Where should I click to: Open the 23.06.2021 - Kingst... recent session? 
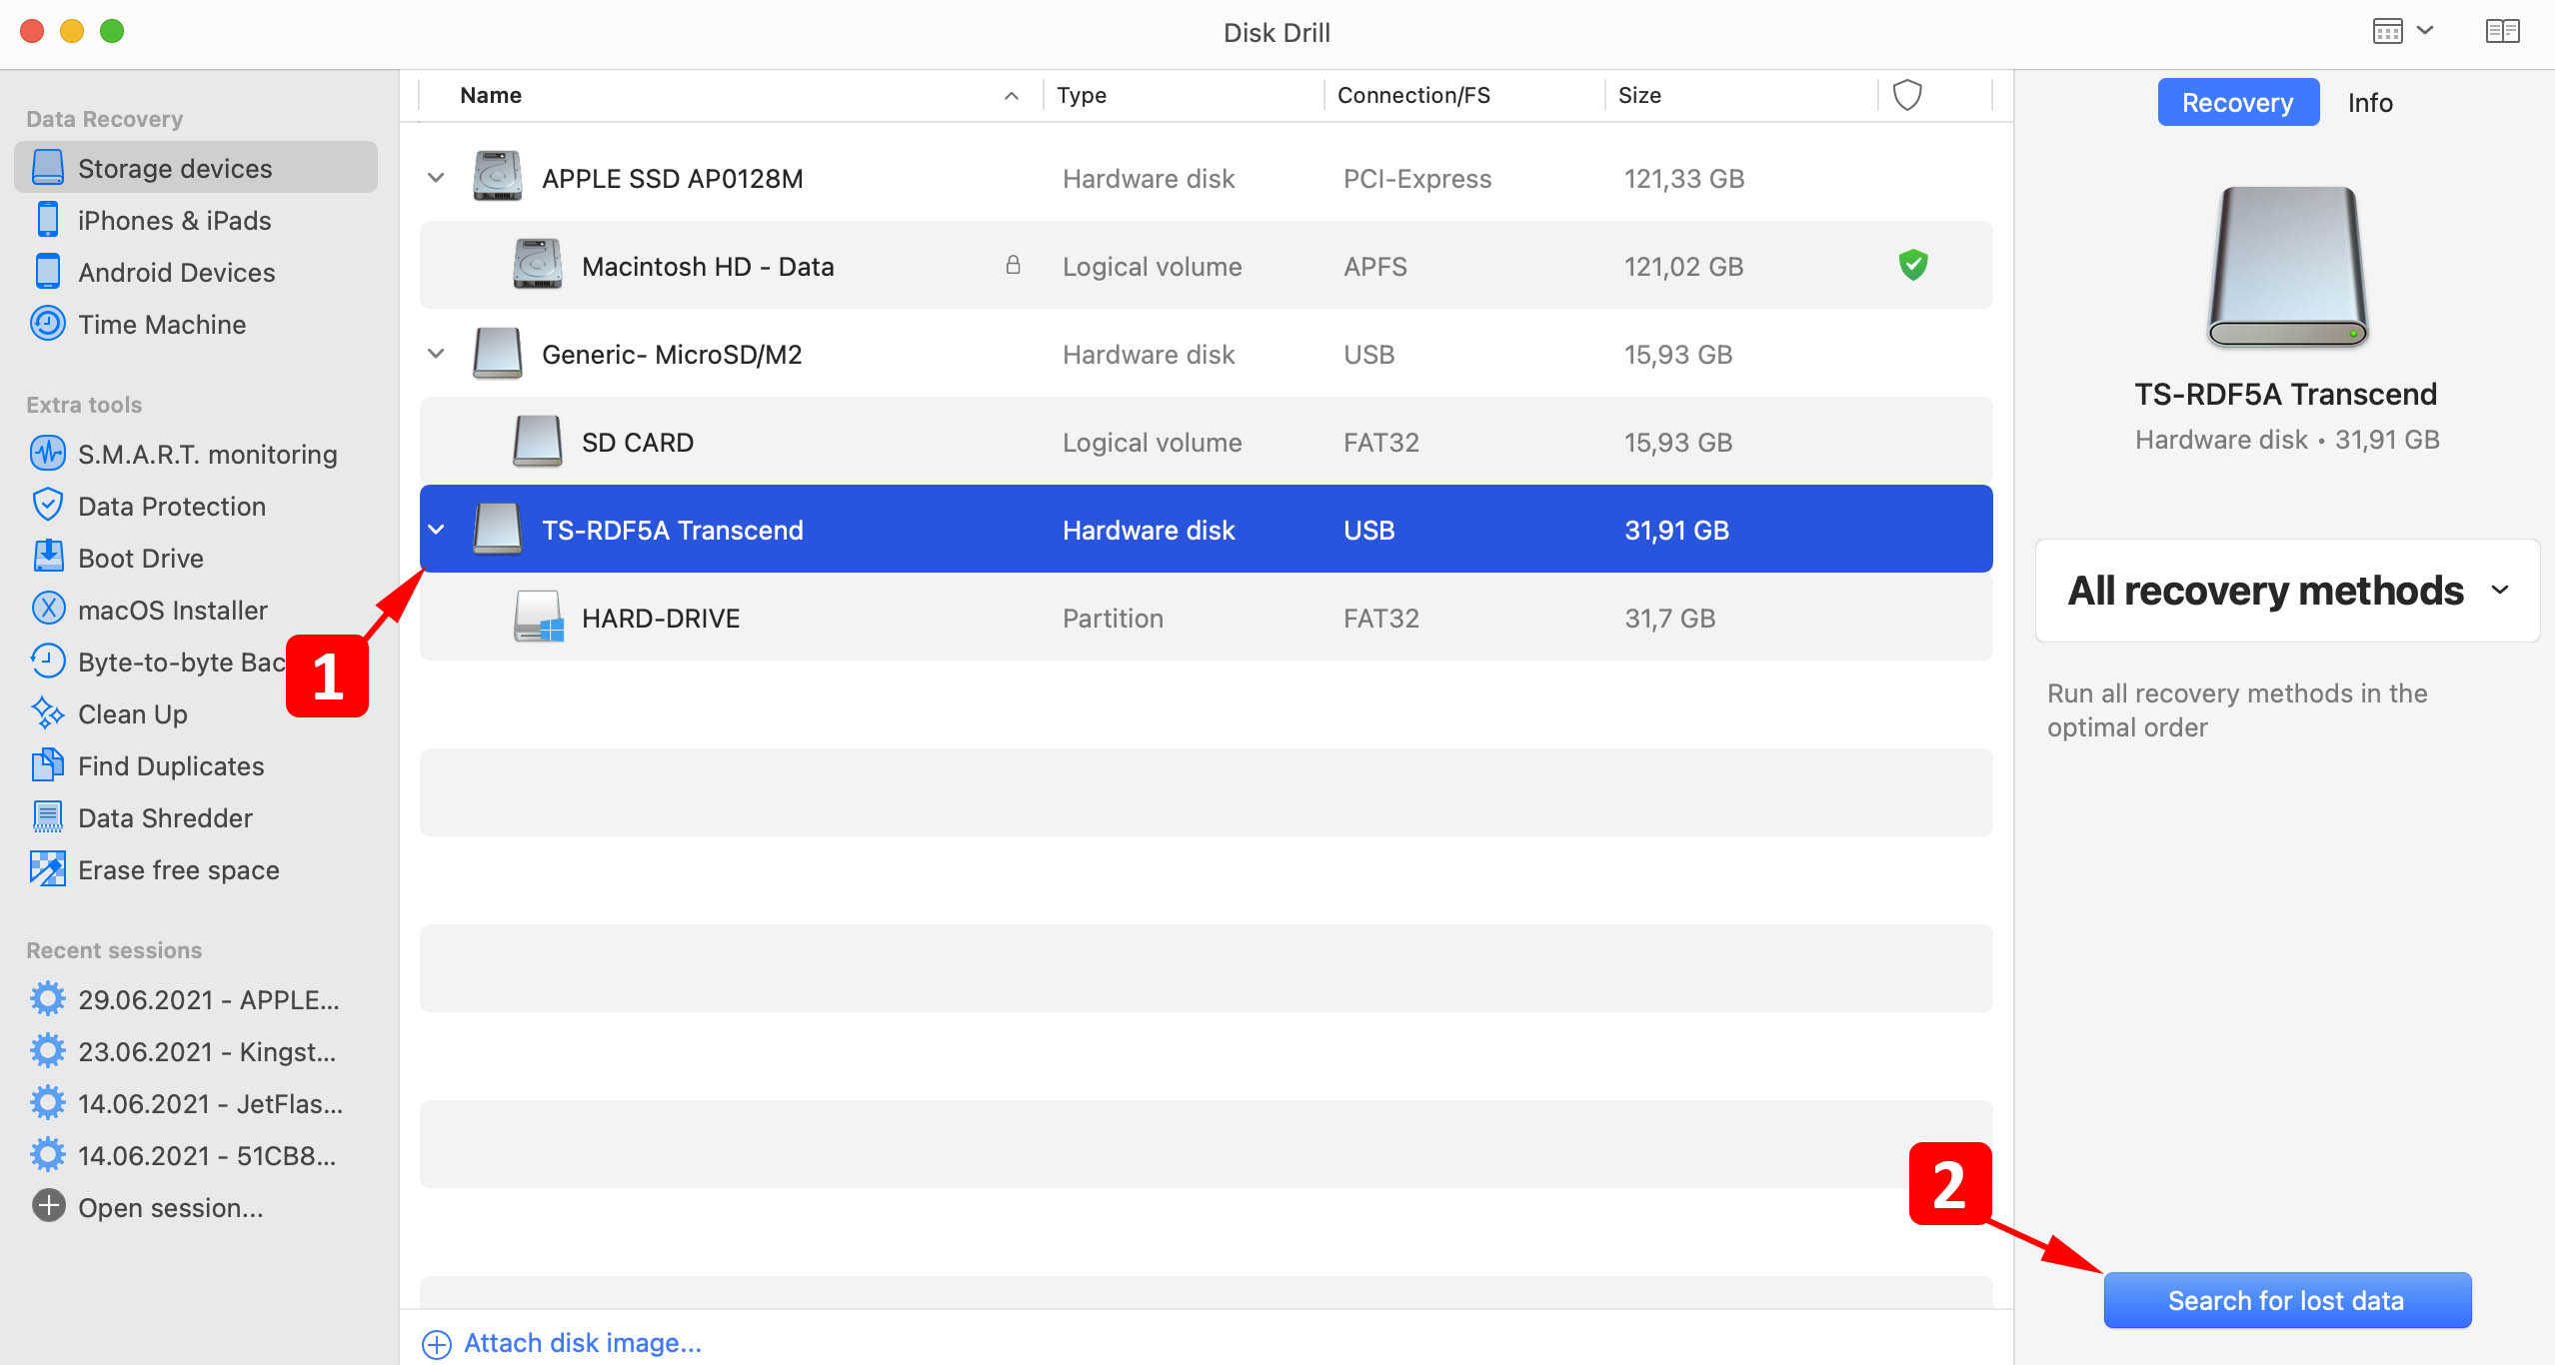coord(206,1051)
